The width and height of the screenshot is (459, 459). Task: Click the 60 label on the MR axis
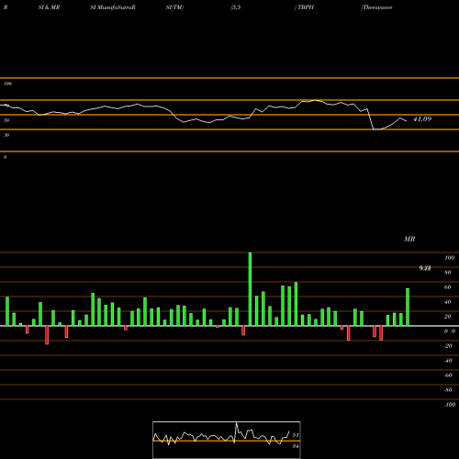[448, 287]
